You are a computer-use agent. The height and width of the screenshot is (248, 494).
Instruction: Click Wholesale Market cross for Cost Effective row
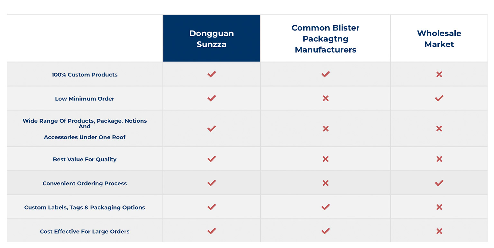(x=439, y=231)
